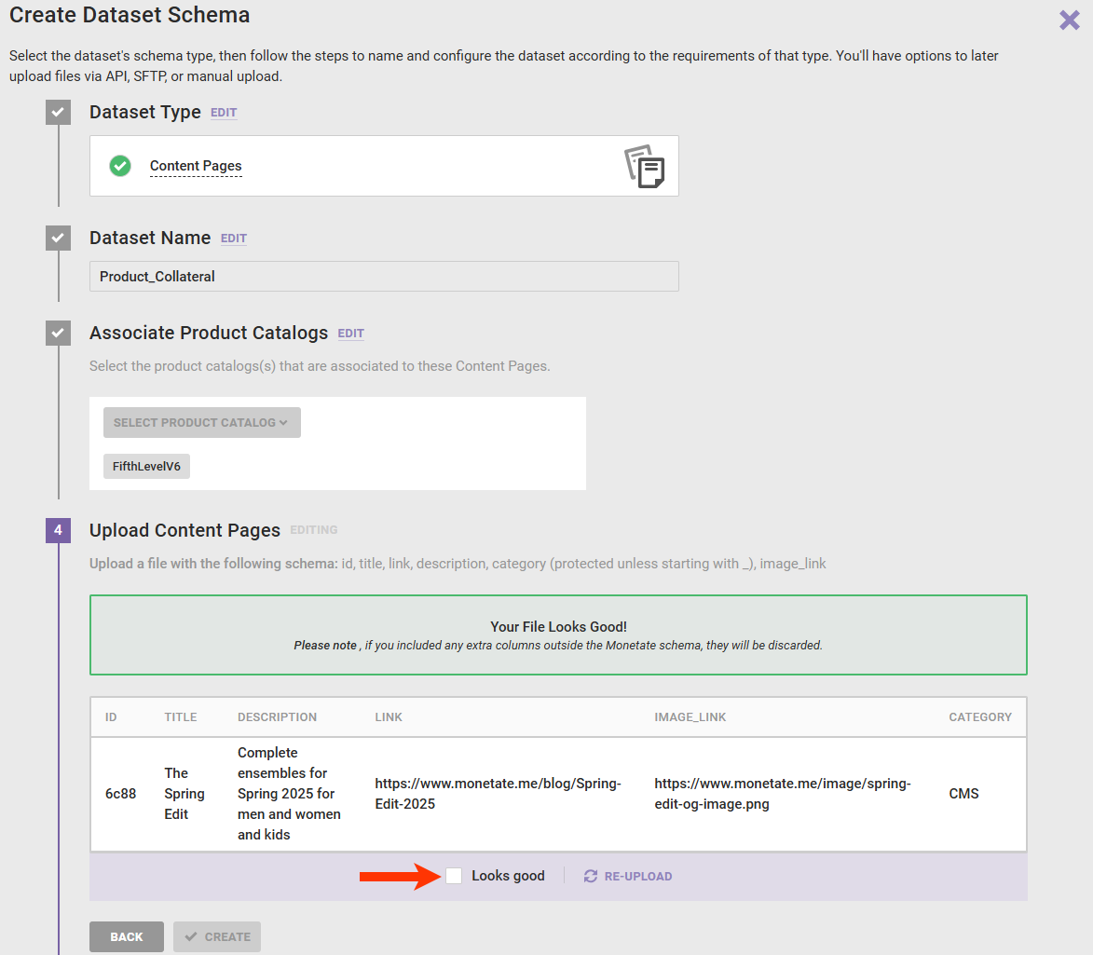1093x955 pixels.
Task: Click the Spring-Edit-2025 blog link cell
Action: click(x=498, y=794)
